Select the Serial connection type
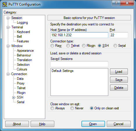This screenshot has height=131, width=136. click(115, 46)
